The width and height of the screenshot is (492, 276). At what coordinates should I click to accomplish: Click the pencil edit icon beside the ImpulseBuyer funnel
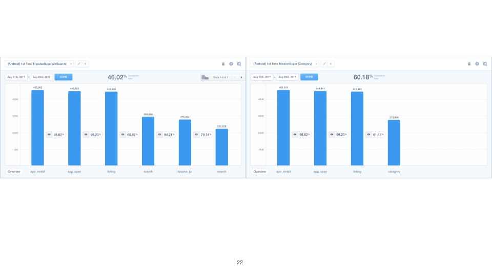pyautogui.click(x=79, y=64)
